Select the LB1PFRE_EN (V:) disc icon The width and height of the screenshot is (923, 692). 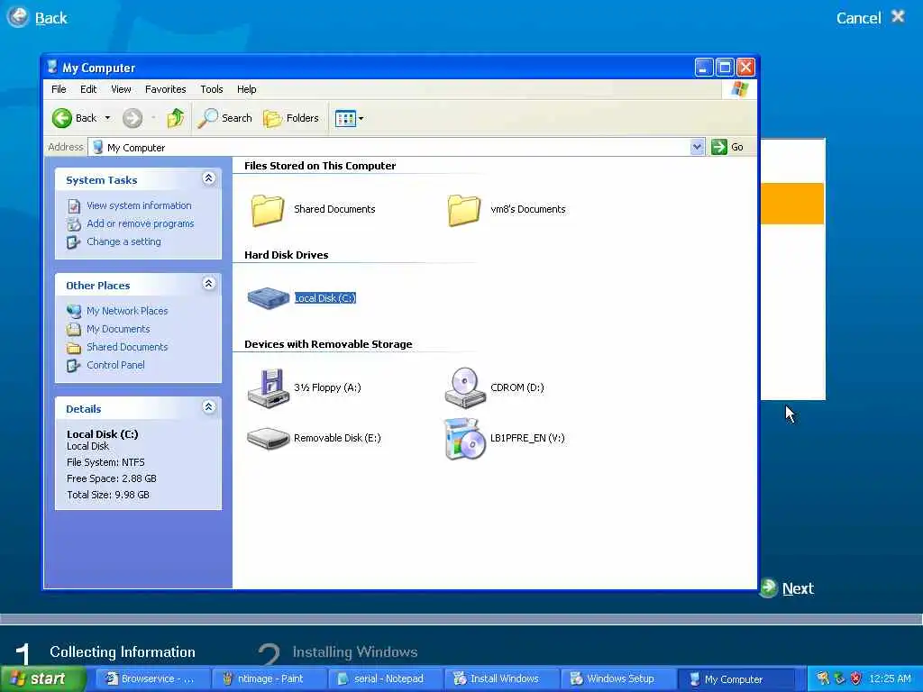click(x=465, y=439)
